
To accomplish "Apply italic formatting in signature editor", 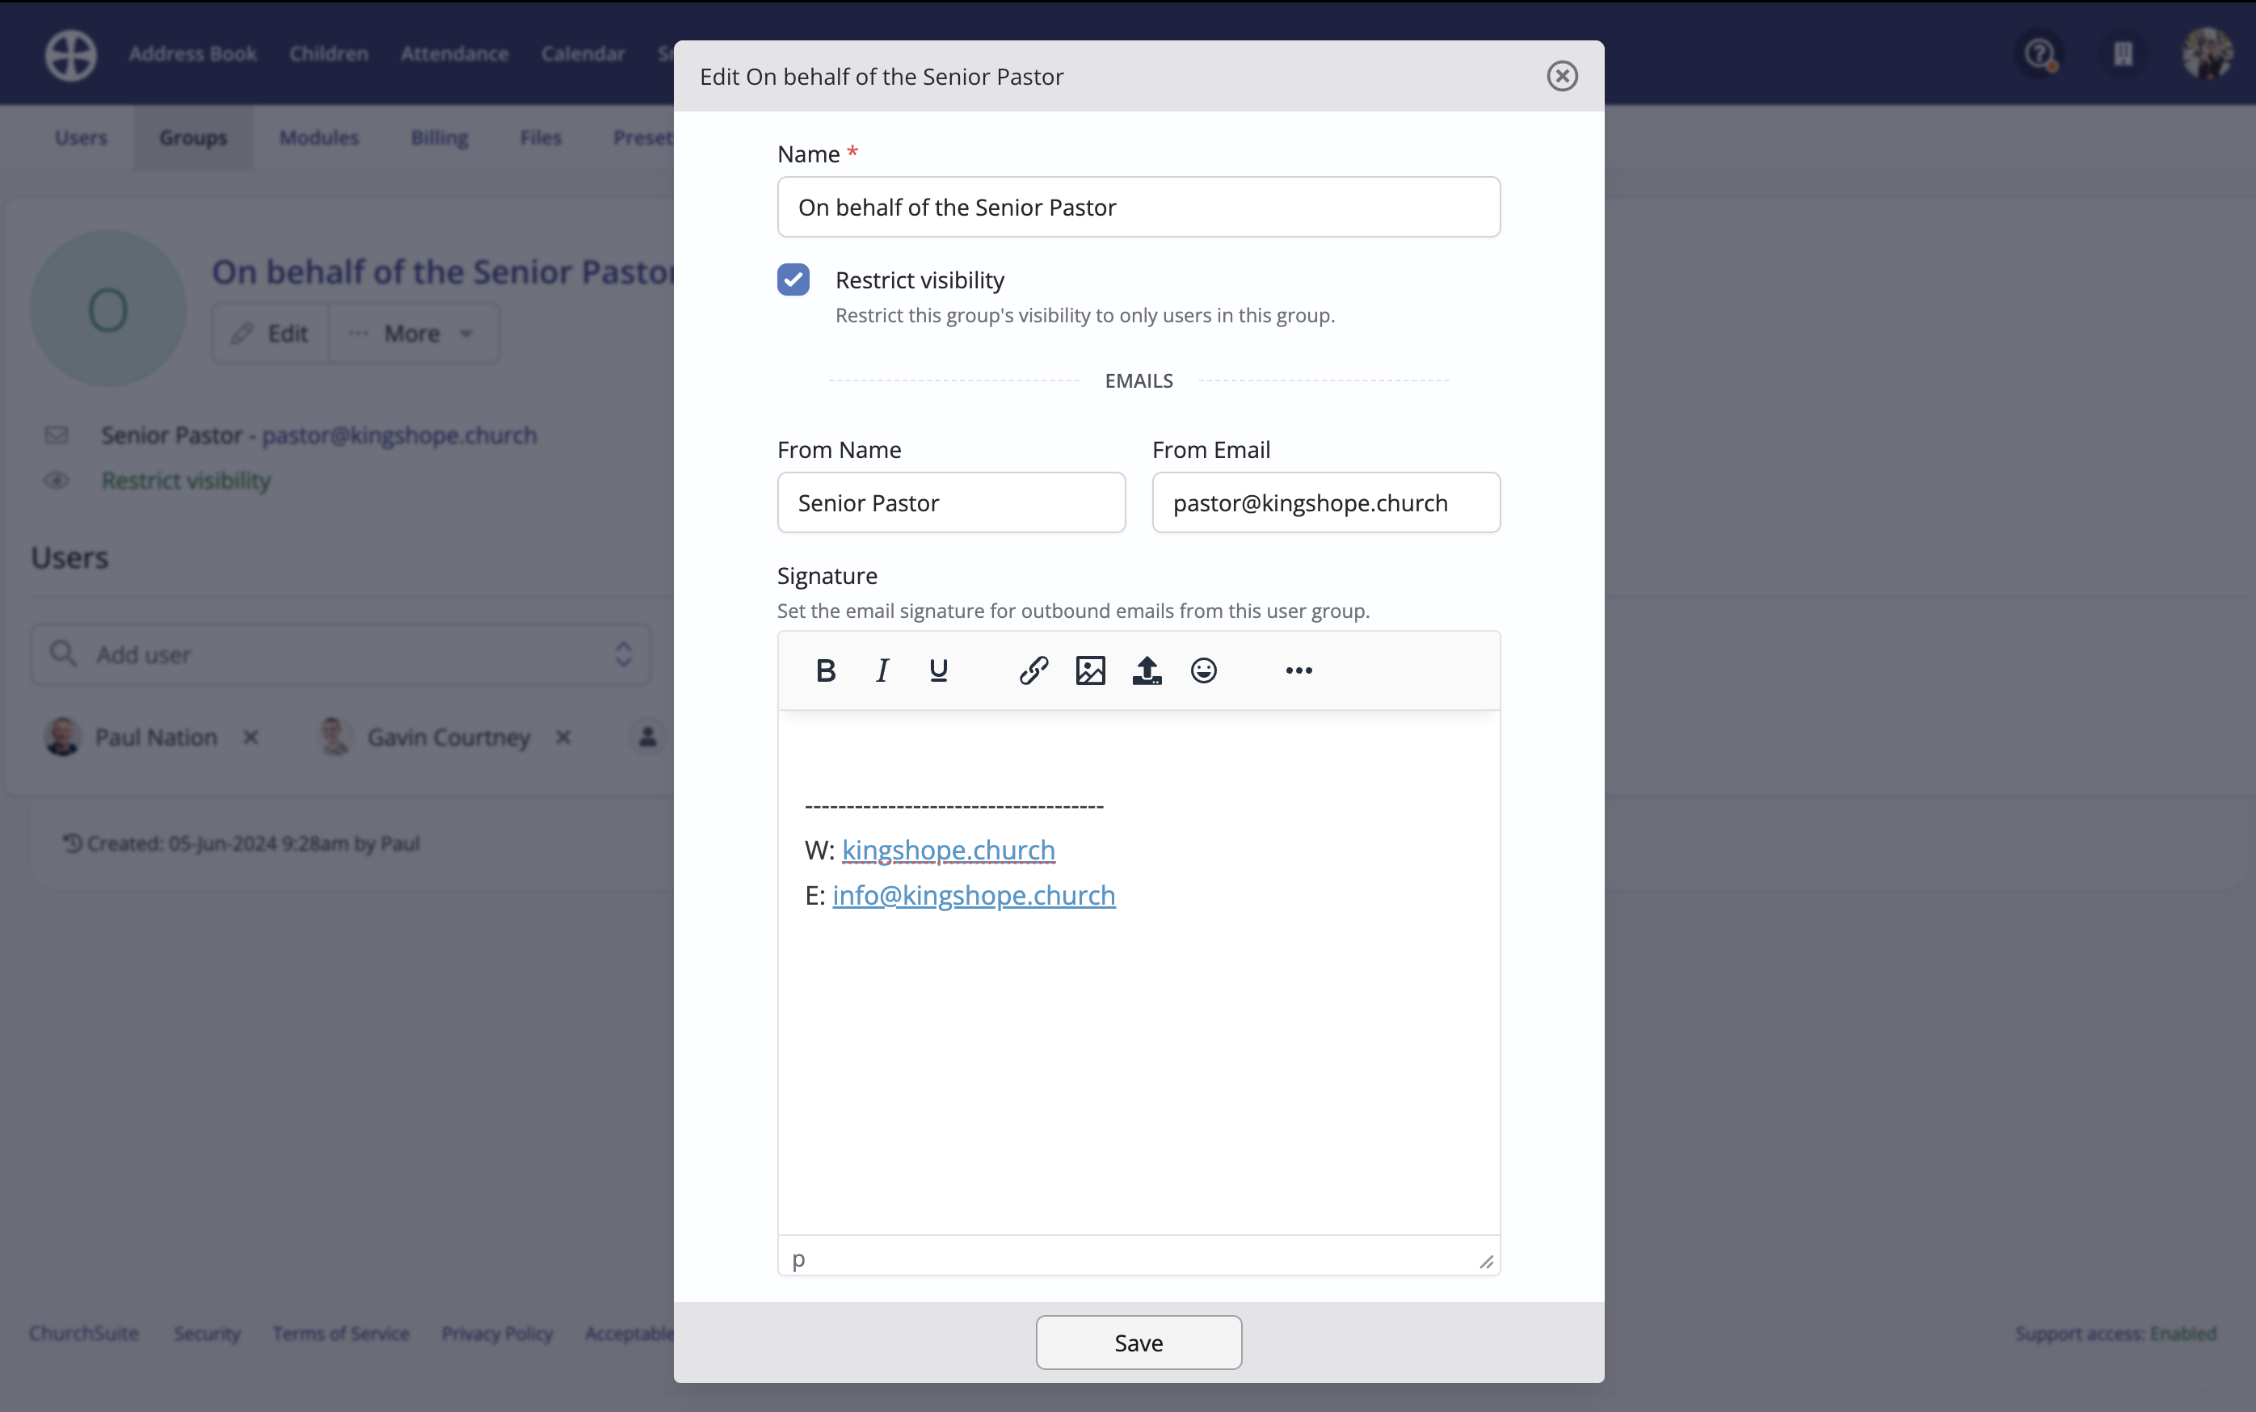I will (x=882, y=670).
